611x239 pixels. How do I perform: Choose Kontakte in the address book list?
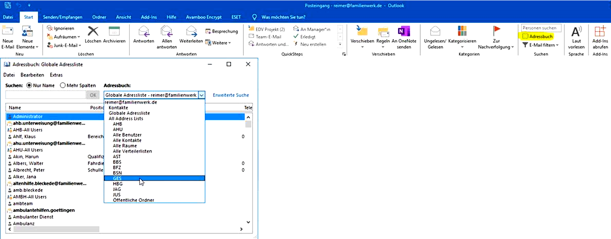118,107
